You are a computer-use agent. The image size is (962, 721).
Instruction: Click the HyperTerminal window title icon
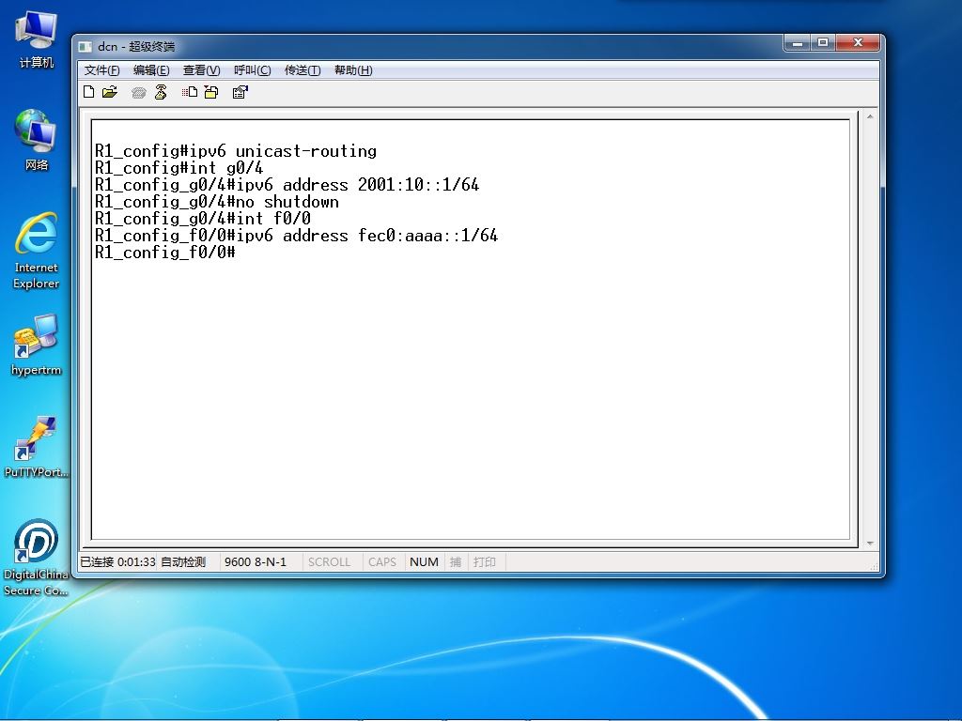(85, 47)
